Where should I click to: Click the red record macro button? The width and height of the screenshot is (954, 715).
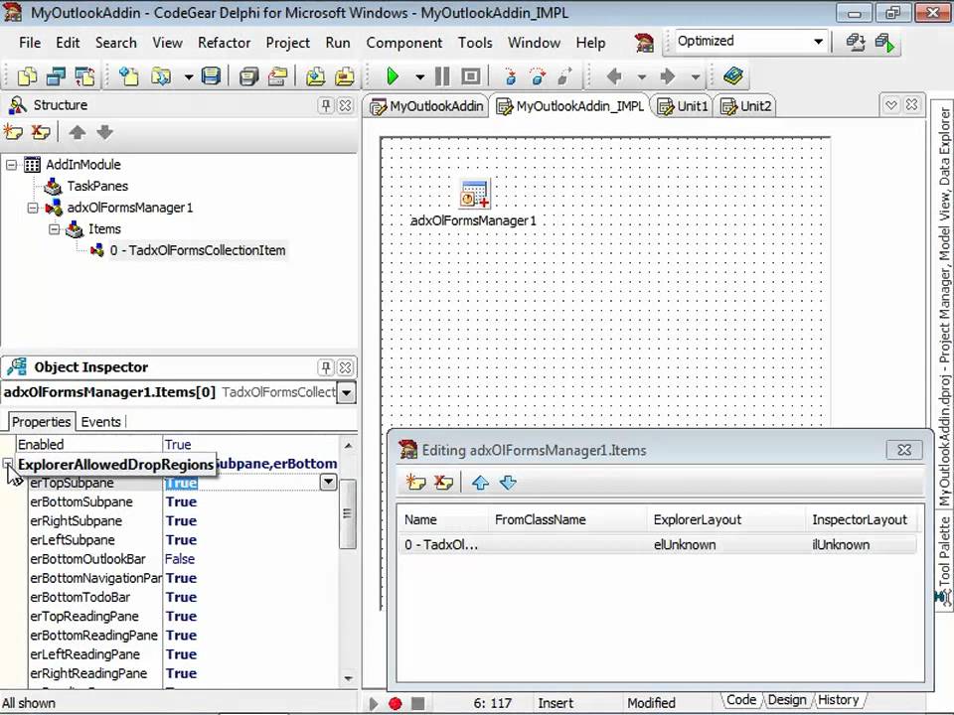point(396,703)
